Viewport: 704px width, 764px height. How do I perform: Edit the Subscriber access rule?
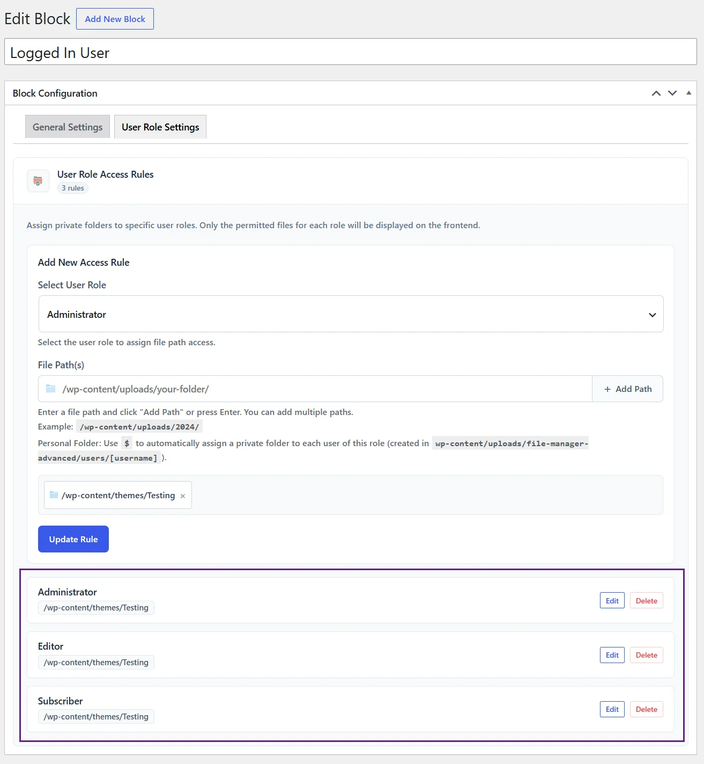click(612, 709)
